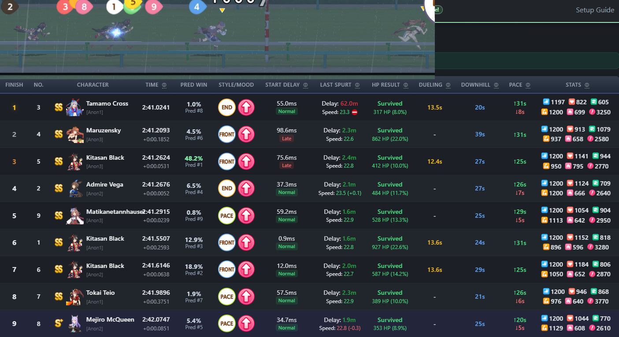Click the info icon beside HP RESULT header
Image resolution: width=619 pixels, height=337 pixels.
[x=406, y=85]
